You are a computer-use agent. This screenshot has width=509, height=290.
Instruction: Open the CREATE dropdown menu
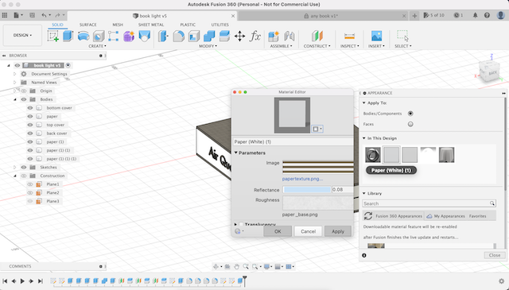click(x=97, y=46)
